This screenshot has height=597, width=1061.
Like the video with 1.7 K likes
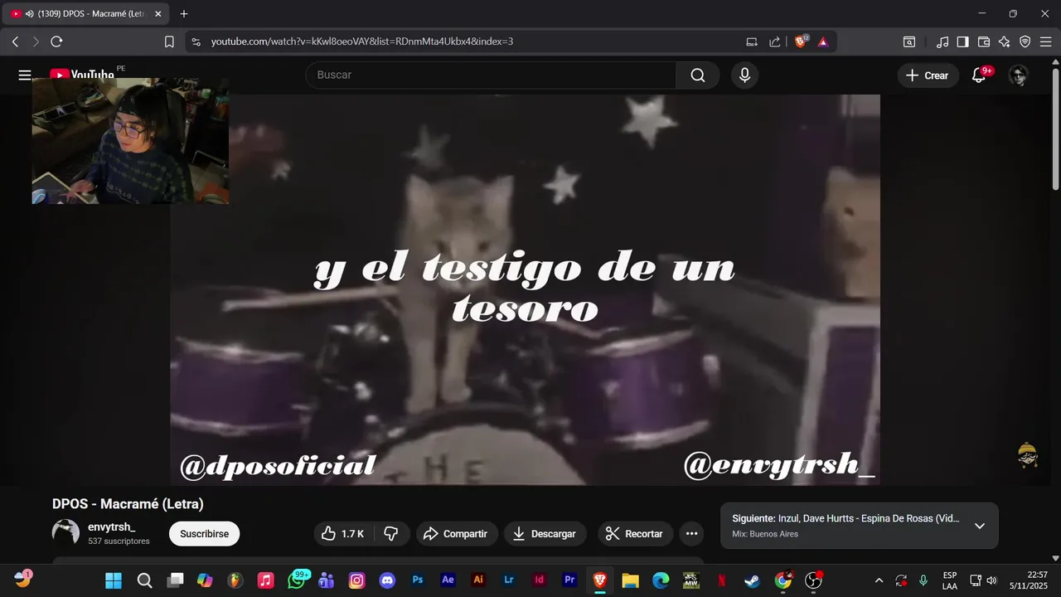coord(343,534)
